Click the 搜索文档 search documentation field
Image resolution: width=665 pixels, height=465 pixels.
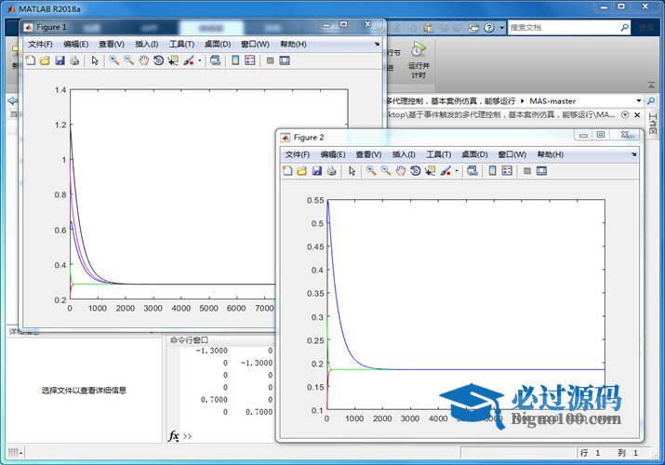[564, 28]
